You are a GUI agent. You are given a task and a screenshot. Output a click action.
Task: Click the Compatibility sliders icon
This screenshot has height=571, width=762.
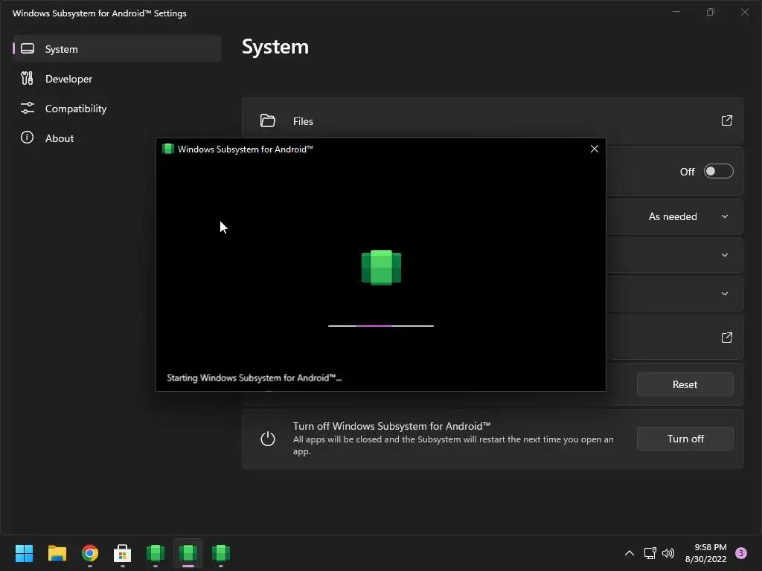[28, 108]
